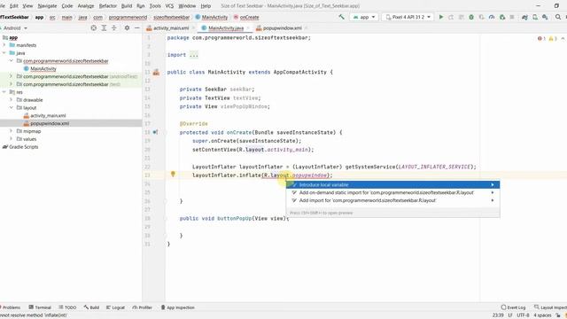The image size is (567, 319).
Task: Select Gradle Scripts in project tree
Action: coord(20,147)
